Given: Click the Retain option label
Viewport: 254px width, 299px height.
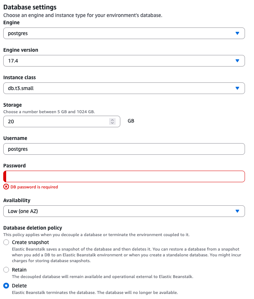Looking at the screenshot, I should point(19,270).
